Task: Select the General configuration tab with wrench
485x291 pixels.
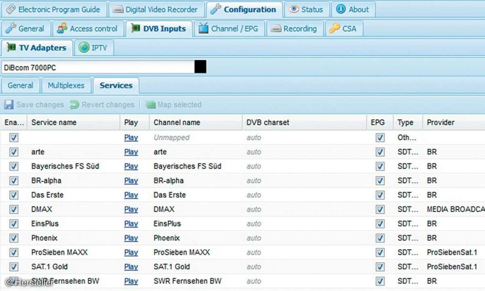Action: [x=26, y=29]
